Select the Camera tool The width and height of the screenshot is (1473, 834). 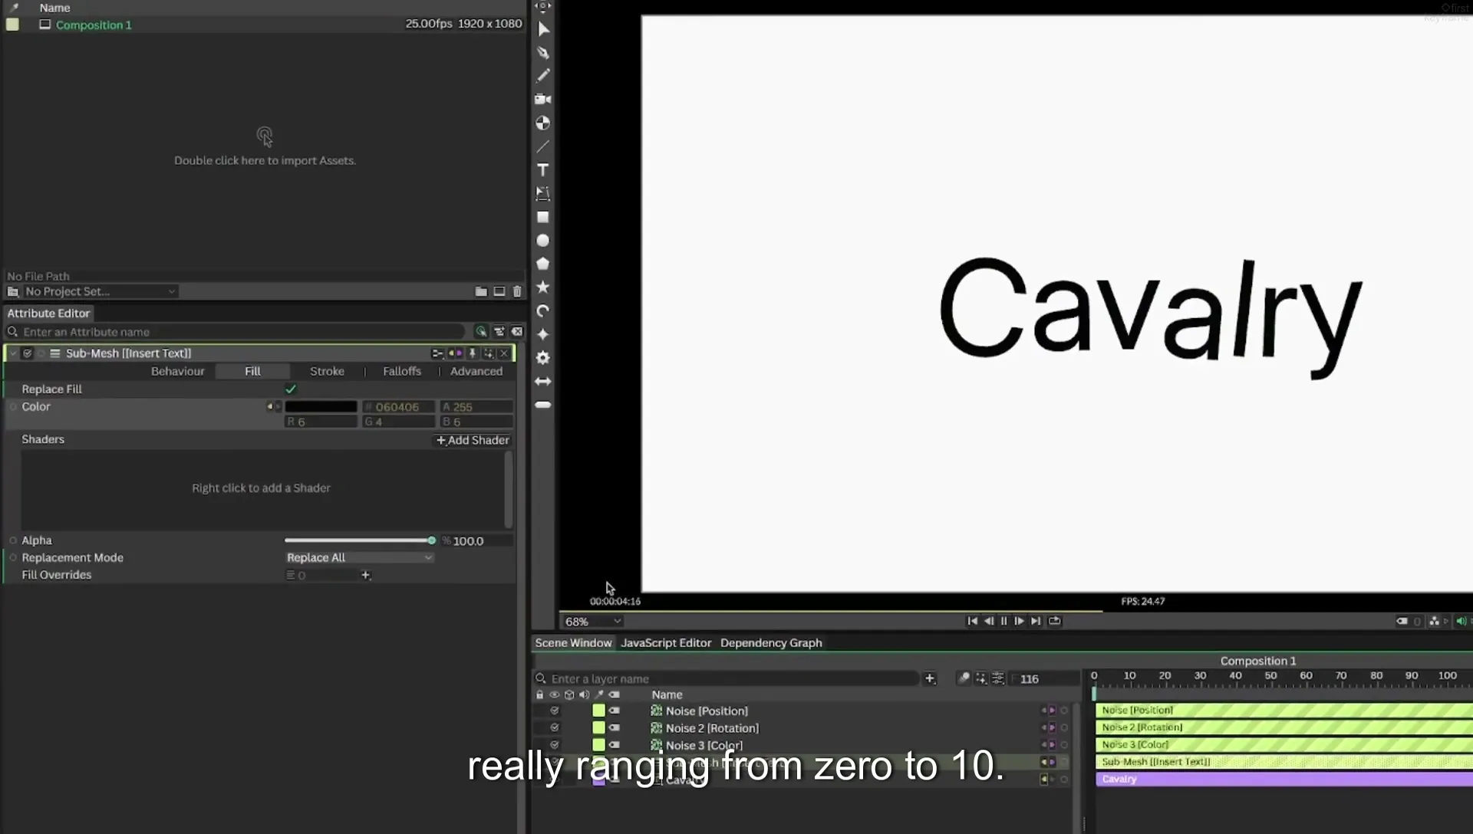point(543,99)
